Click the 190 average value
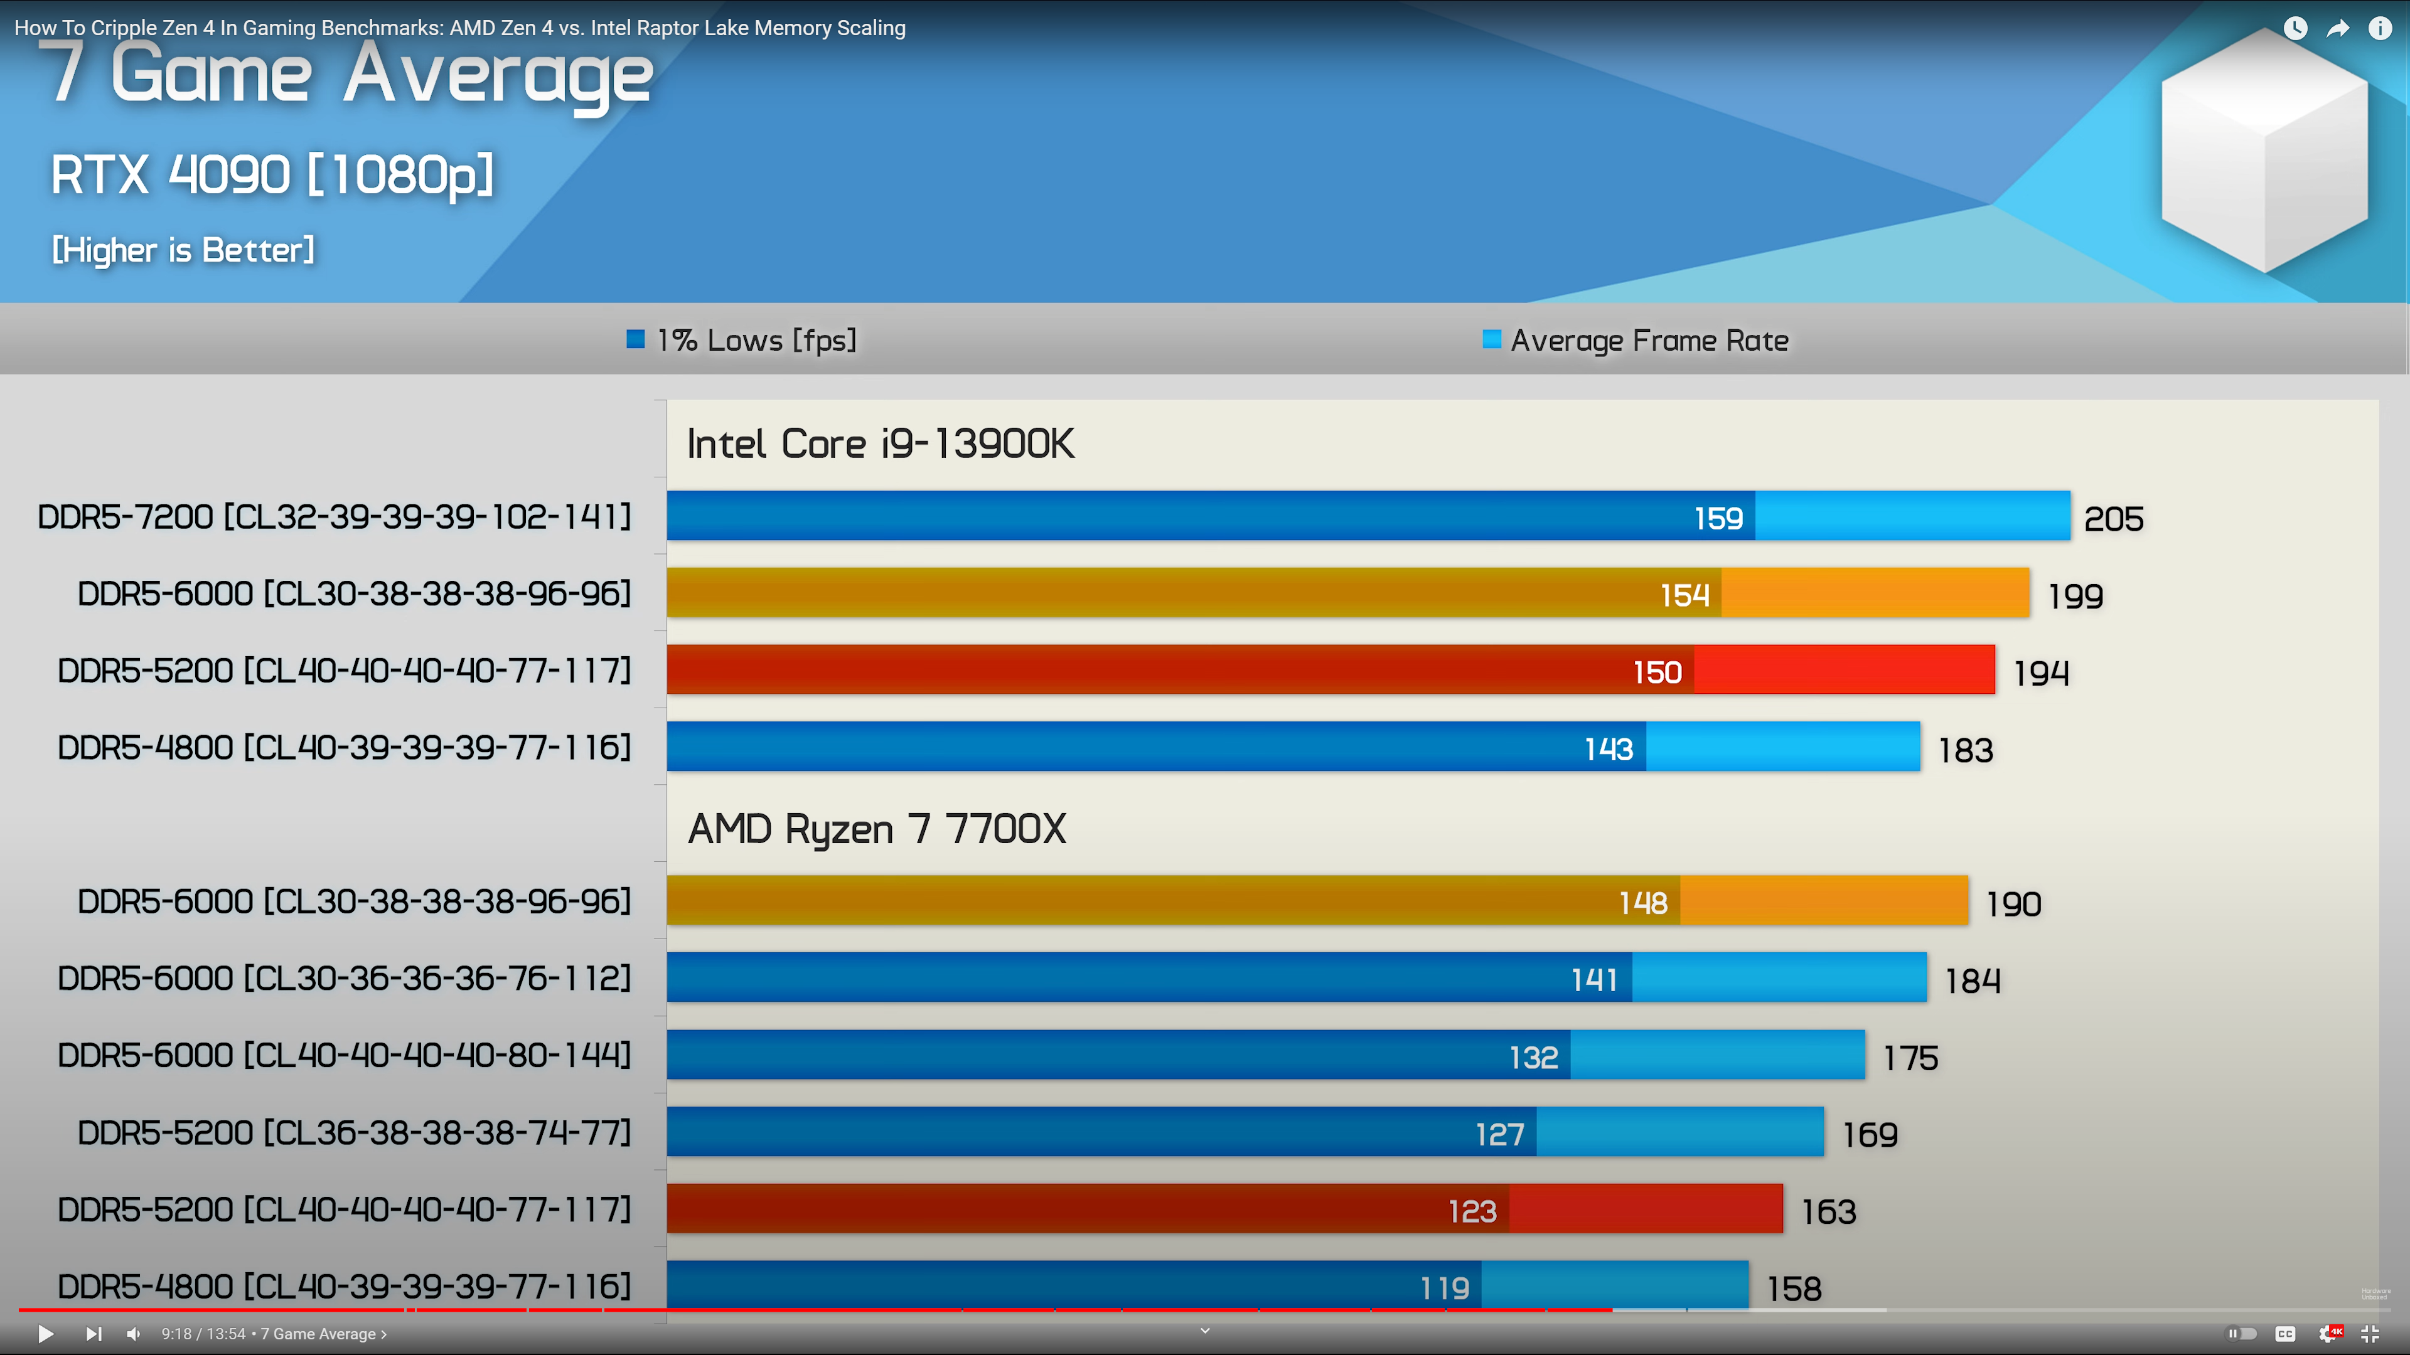Screen dimensions: 2410x1355 click(2013, 904)
